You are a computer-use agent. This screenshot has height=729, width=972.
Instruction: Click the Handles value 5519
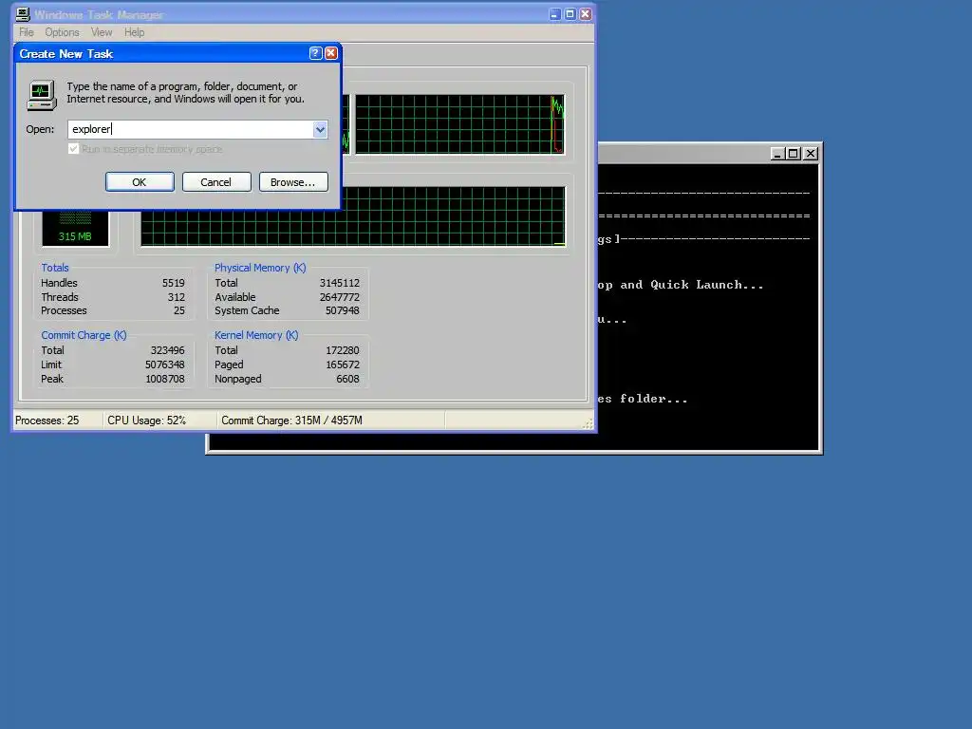173,283
